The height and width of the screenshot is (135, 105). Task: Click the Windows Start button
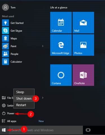(x=4, y=130)
